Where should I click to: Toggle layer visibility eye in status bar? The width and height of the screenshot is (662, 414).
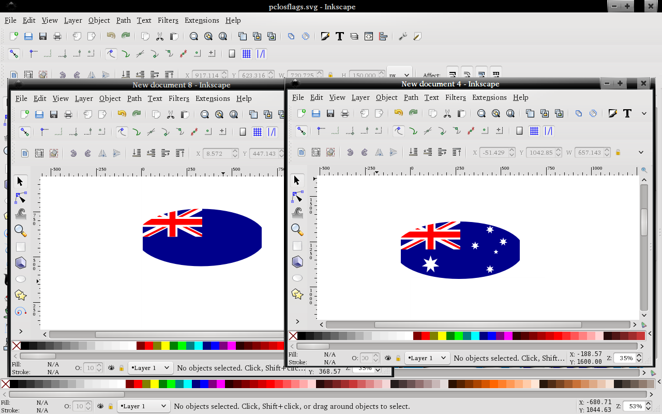tap(100, 406)
